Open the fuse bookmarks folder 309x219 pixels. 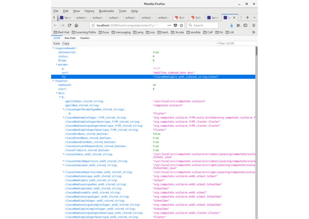tap(104, 32)
